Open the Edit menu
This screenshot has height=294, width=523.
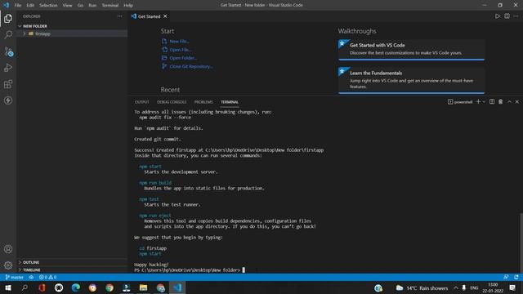coord(30,6)
